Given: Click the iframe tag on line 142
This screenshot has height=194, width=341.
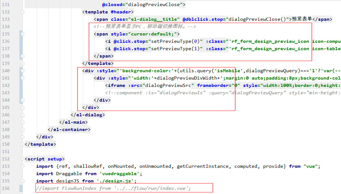Looking at the screenshot, I should [116, 85].
